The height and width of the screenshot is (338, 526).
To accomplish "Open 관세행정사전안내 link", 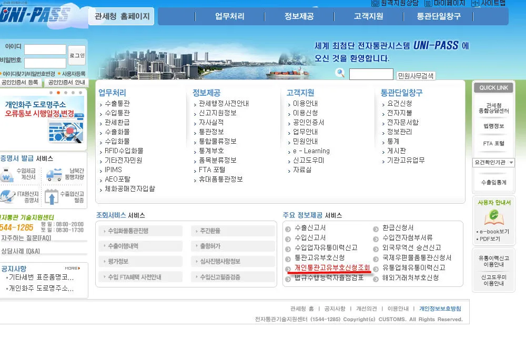I will click(x=224, y=103).
